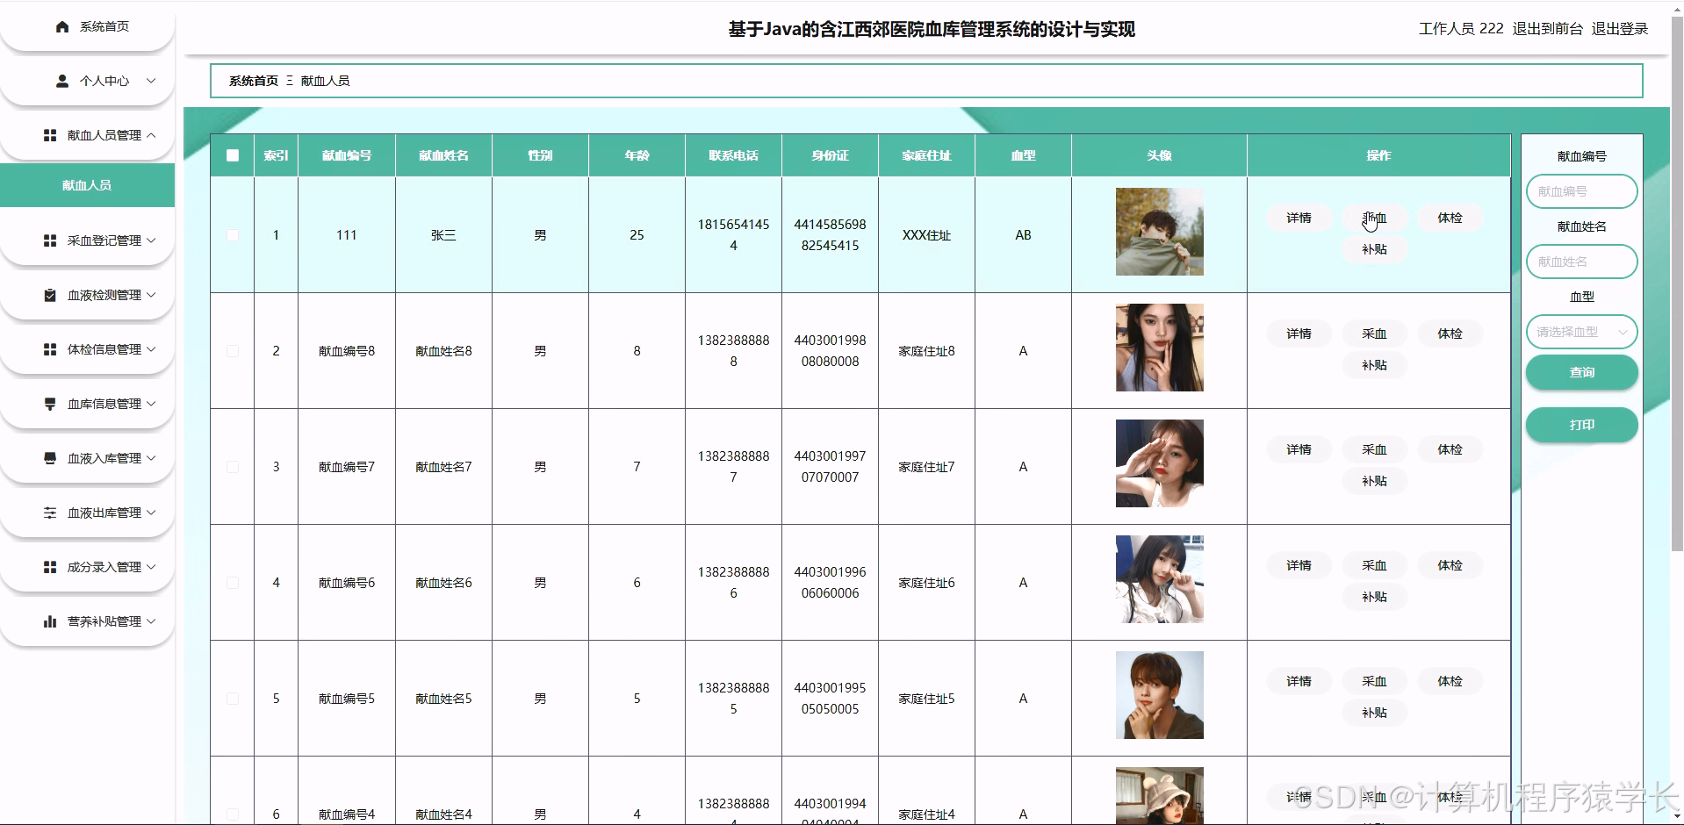Click 体检 for 献血姓名7 row
This screenshot has height=825, width=1684.
pos(1450,449)
